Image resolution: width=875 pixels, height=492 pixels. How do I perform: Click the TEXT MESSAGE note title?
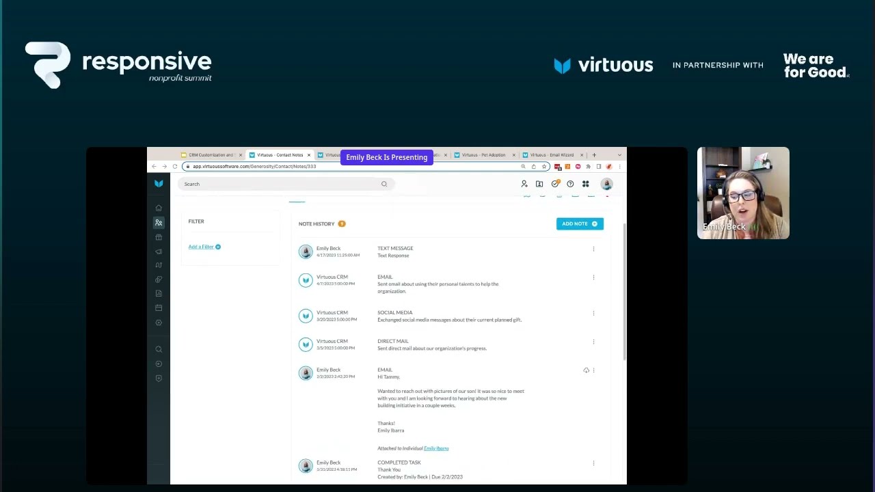(x=395, y=249)
